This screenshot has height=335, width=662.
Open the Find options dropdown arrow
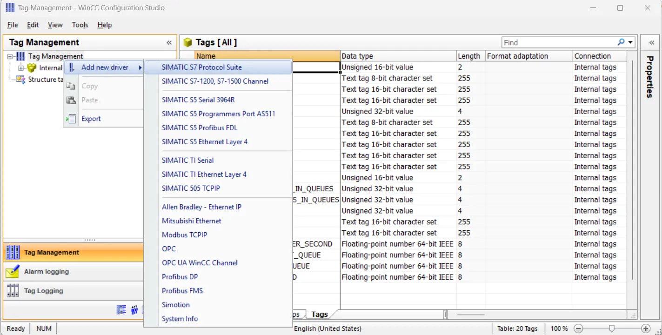point(631,42)
